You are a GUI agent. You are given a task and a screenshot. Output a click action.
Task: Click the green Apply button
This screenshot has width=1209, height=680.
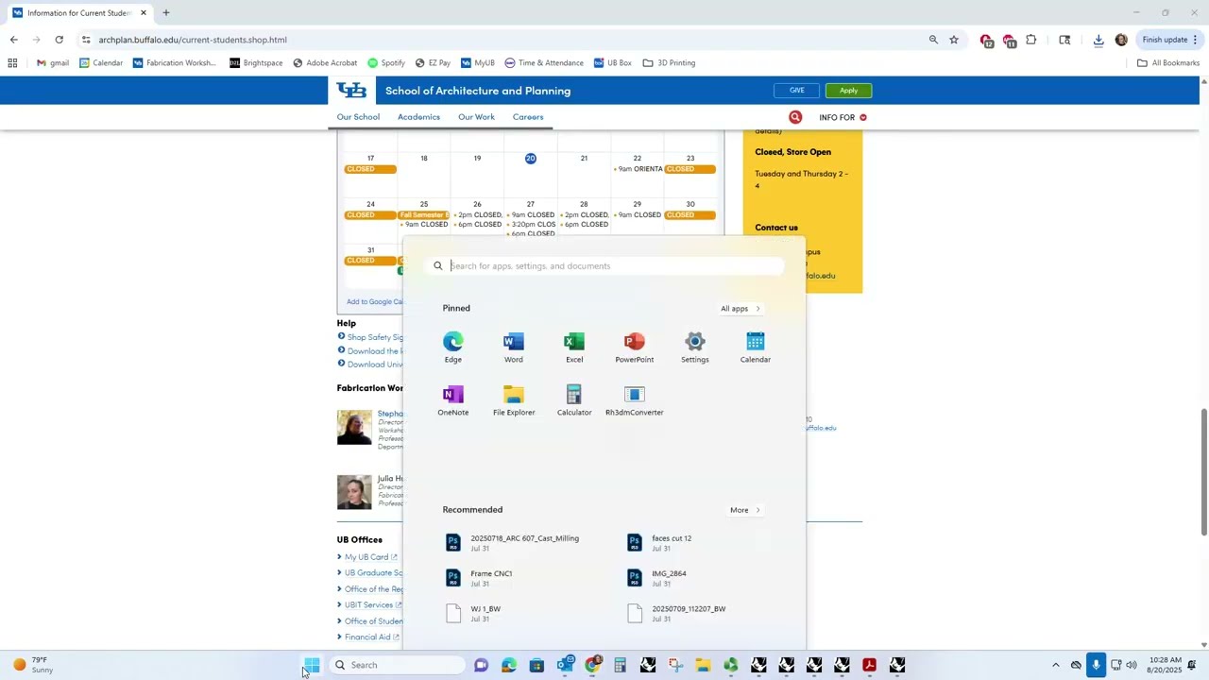click(x=848, y=91)
